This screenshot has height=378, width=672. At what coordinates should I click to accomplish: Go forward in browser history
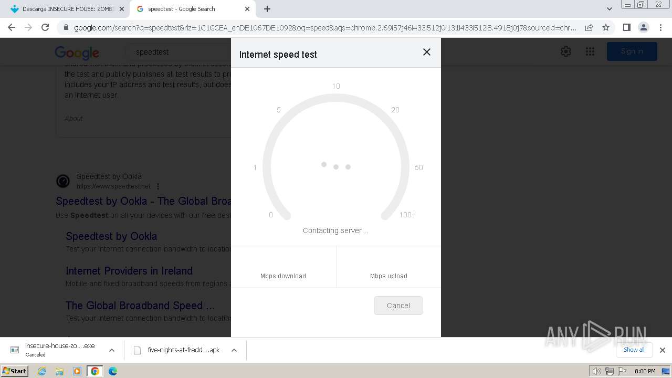(28, 27)
